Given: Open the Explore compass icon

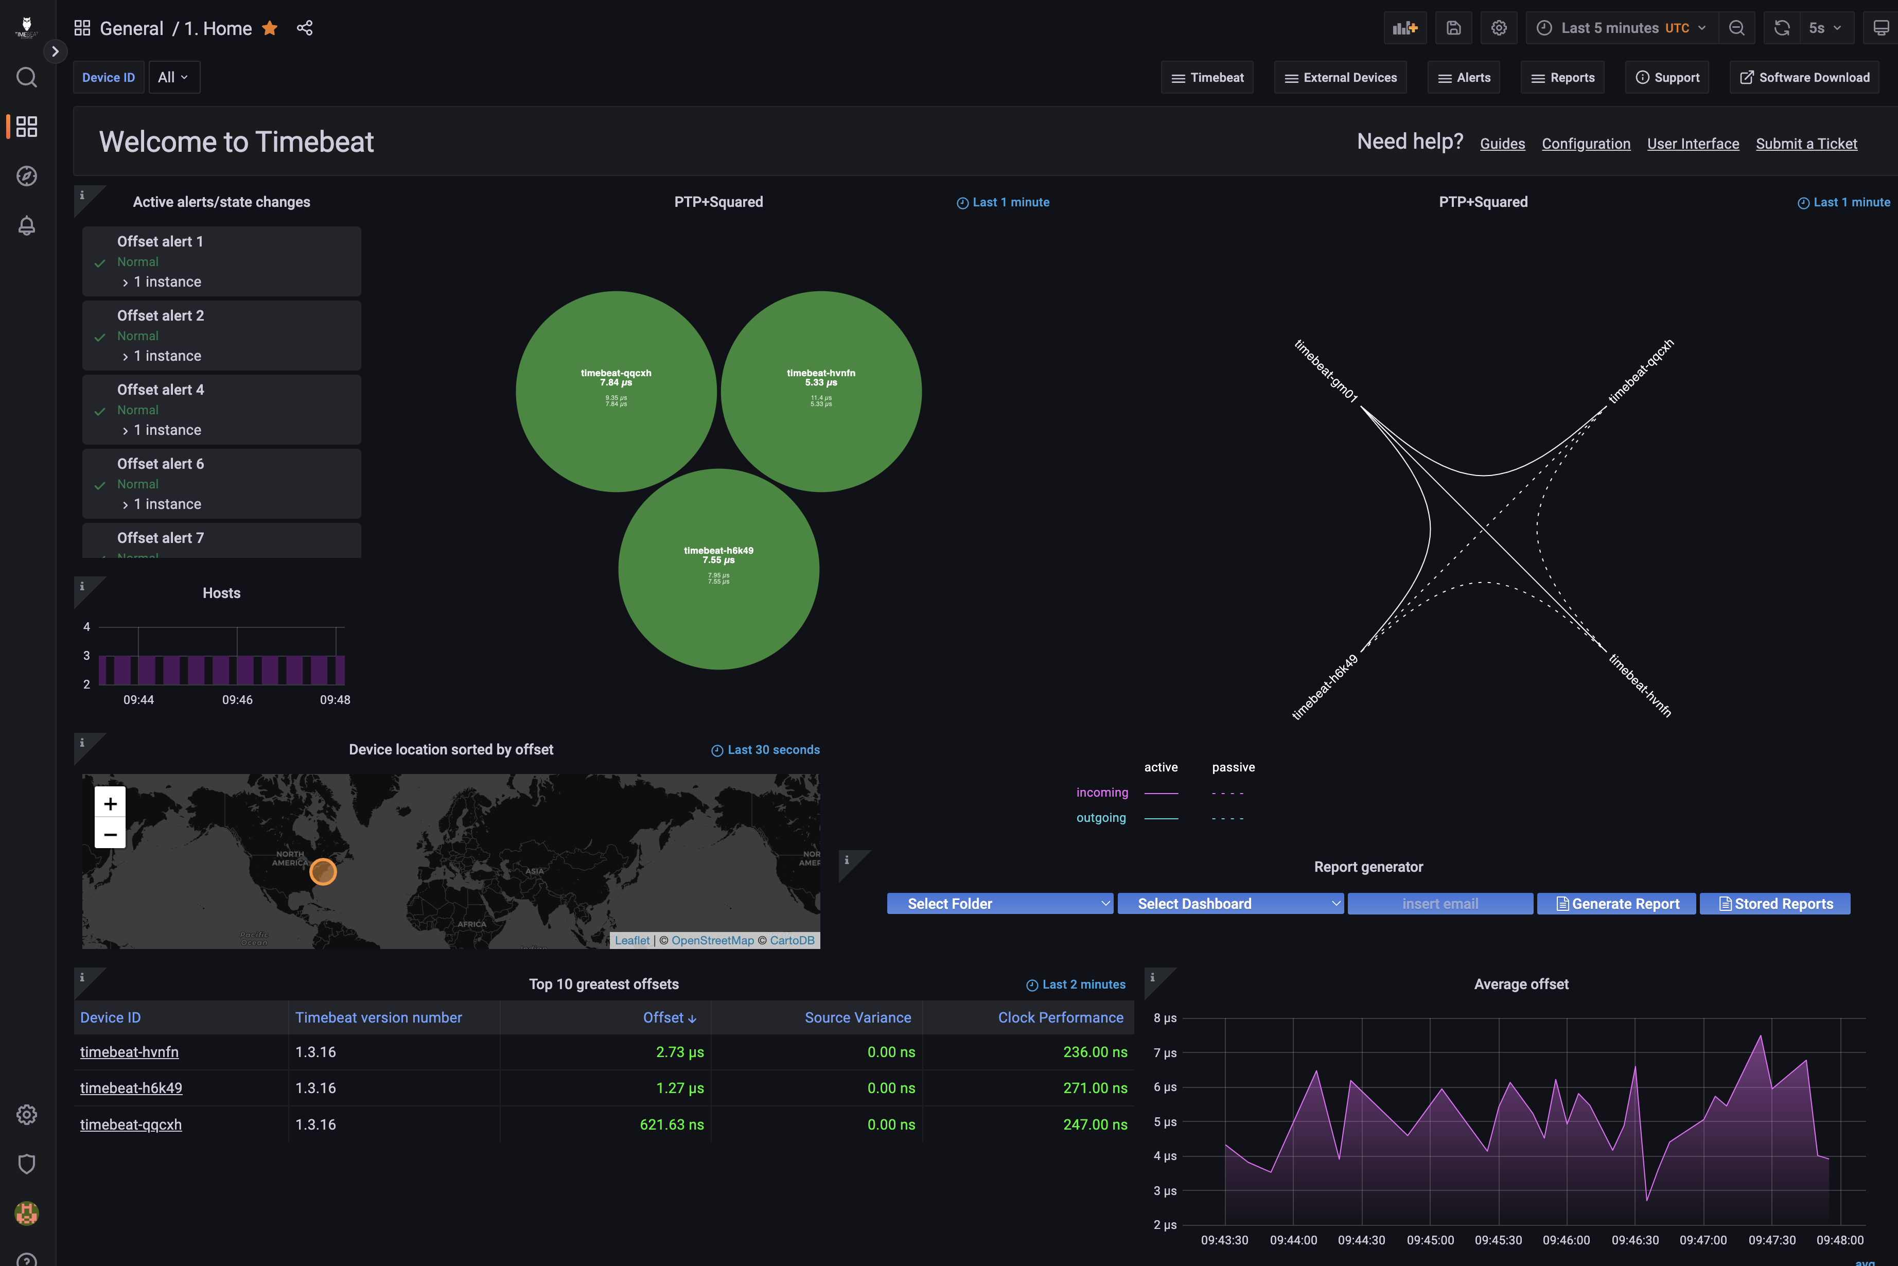Looking at the screenshot, I should coord(27,176).
